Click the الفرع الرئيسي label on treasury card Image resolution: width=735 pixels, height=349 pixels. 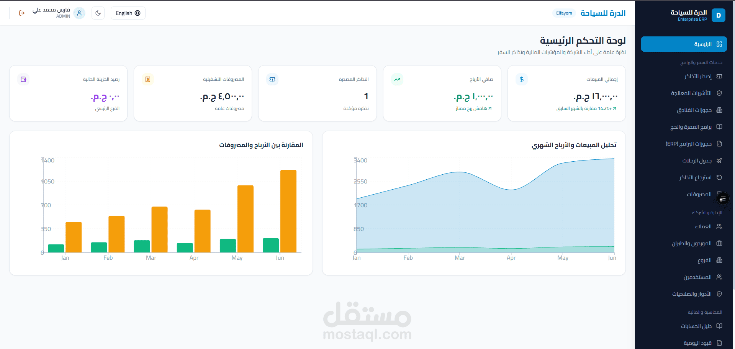coord(107,108)
